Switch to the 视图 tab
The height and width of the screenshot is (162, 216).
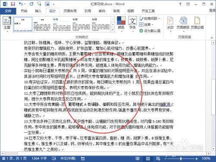(131, 11)
